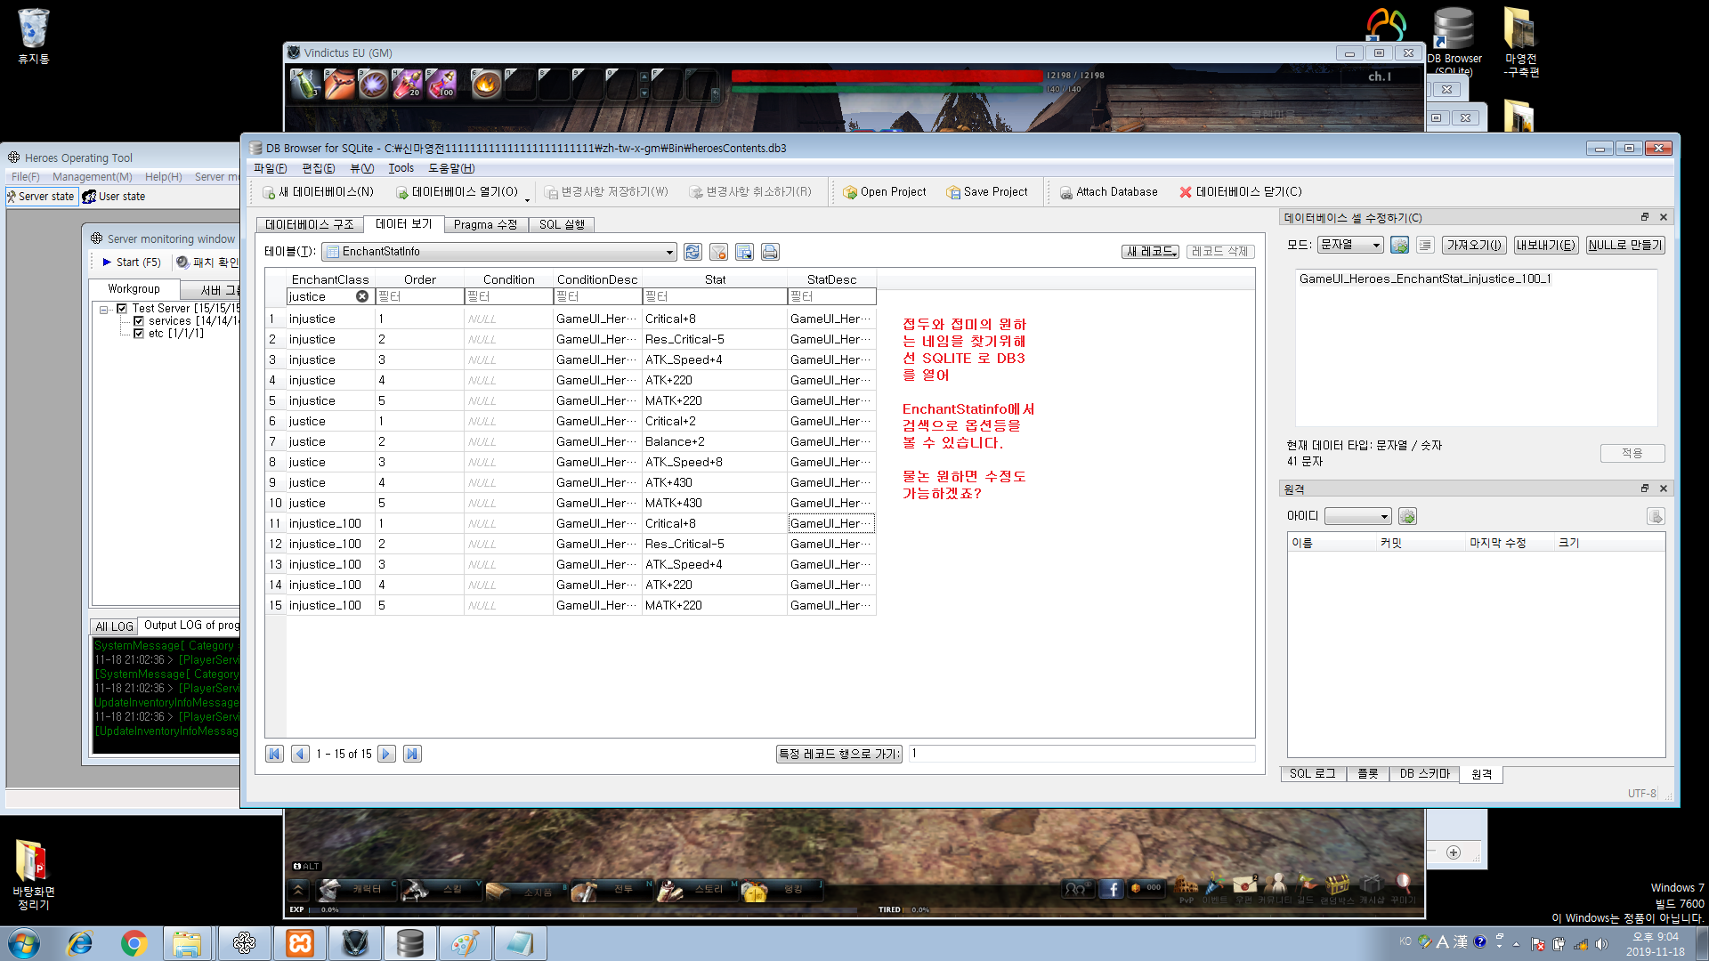Jump to the last record page
This screenshot has width=1709, height=961.
tap(412, 754)
